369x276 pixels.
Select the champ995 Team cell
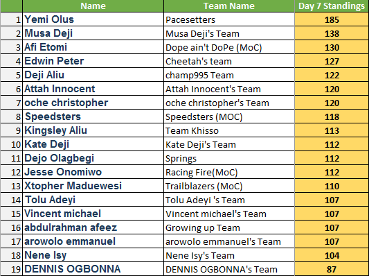click(229, 75)
